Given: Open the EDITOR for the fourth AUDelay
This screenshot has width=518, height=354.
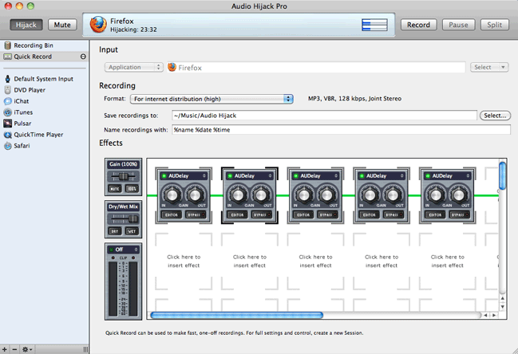Looking at the screenshot, I should [x=370, y=214].
